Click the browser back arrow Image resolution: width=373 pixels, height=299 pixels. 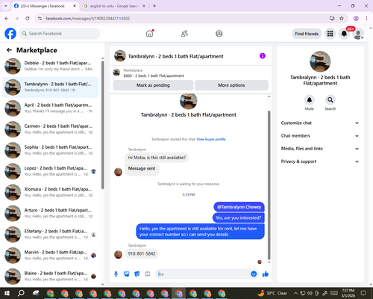tap(7, 19)
